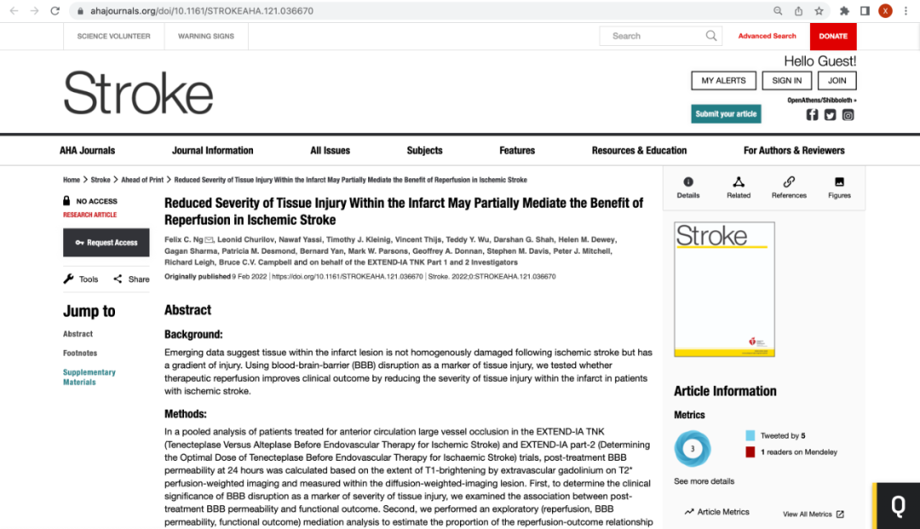920x529 pixels.
Task: Jump to Supplementary Materials
Action: pyautogui.click(x=89, y=377)
